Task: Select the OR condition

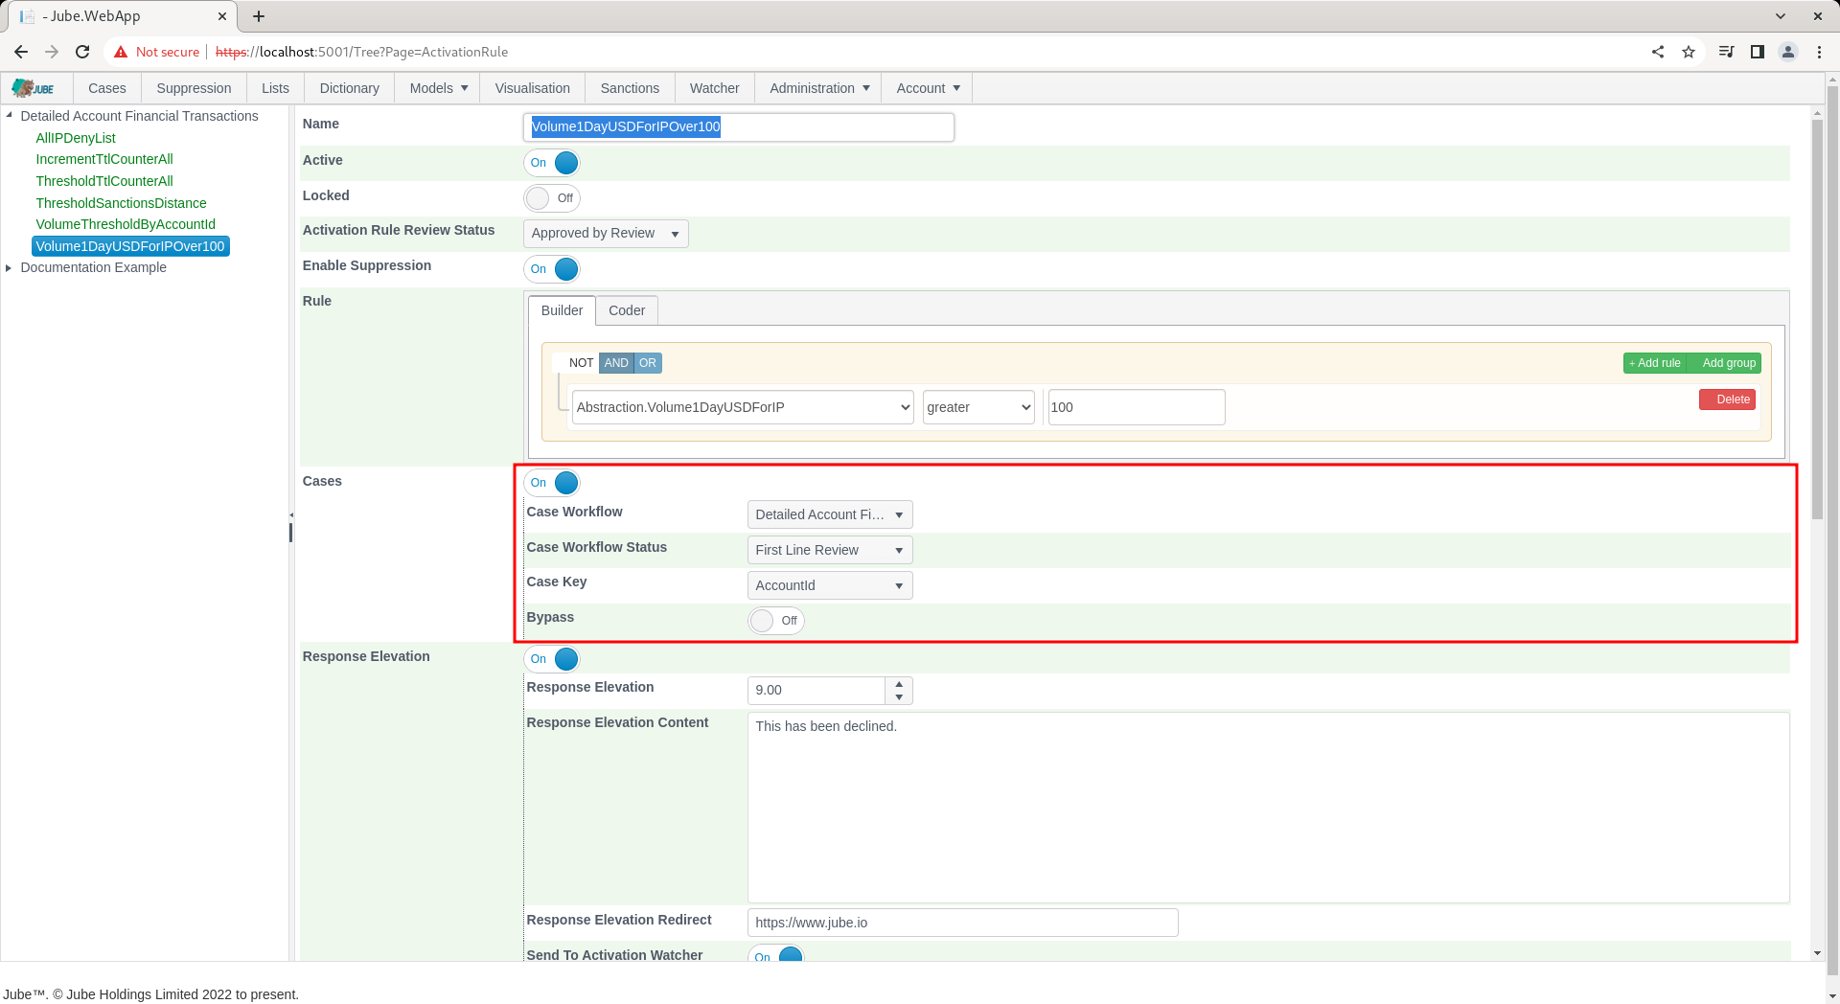Action: click(648, 363)
